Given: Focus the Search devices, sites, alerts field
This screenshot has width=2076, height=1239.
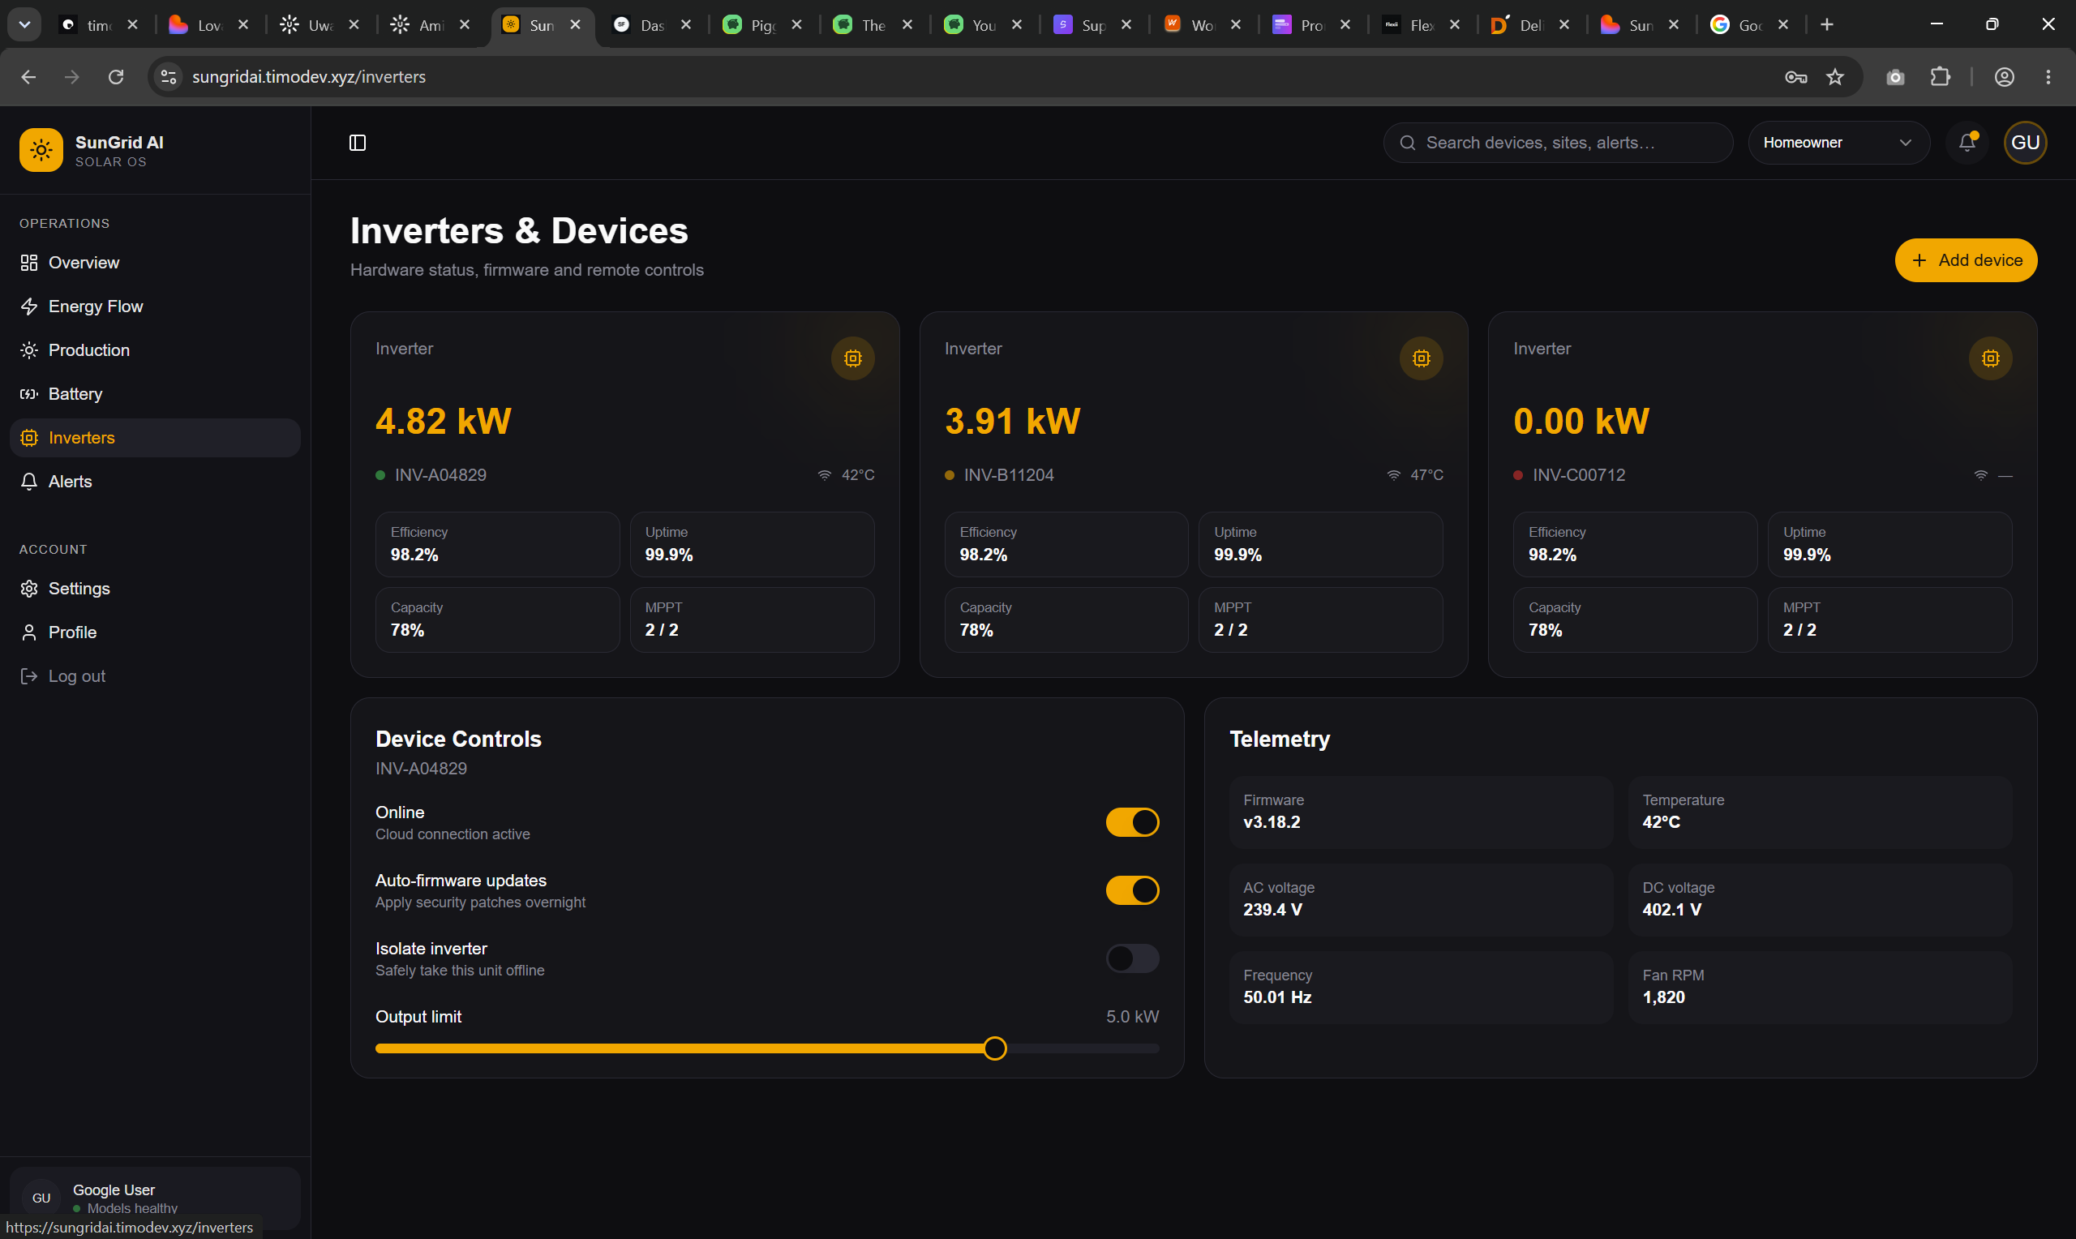Looking at the screenshot, I should click(x=1558, y=143).
